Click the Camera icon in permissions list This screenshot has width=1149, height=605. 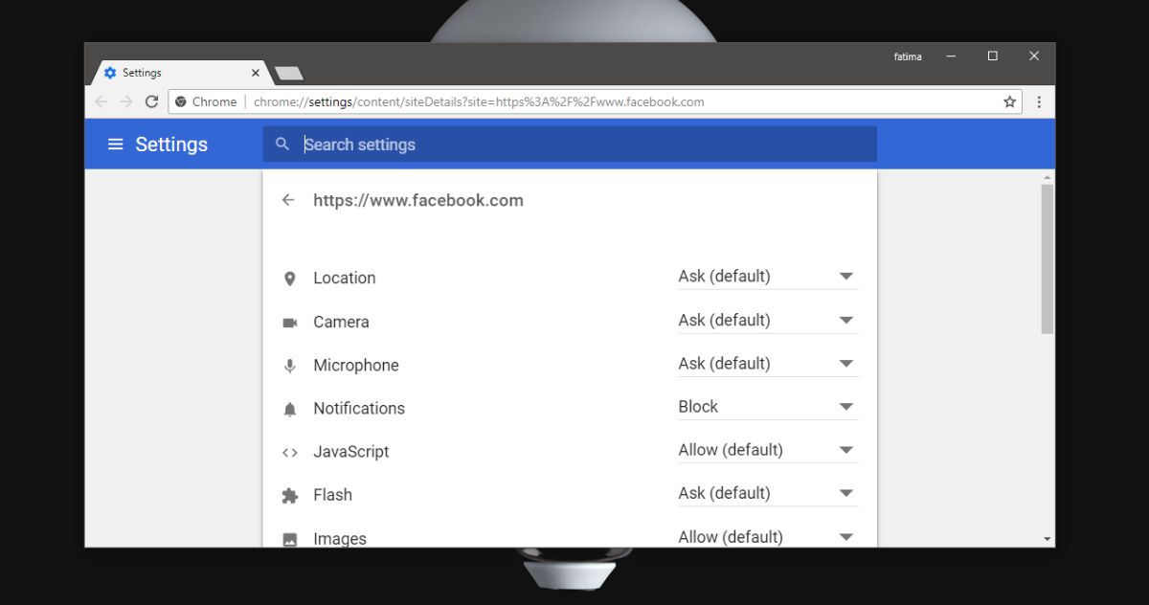click(290, 323)
